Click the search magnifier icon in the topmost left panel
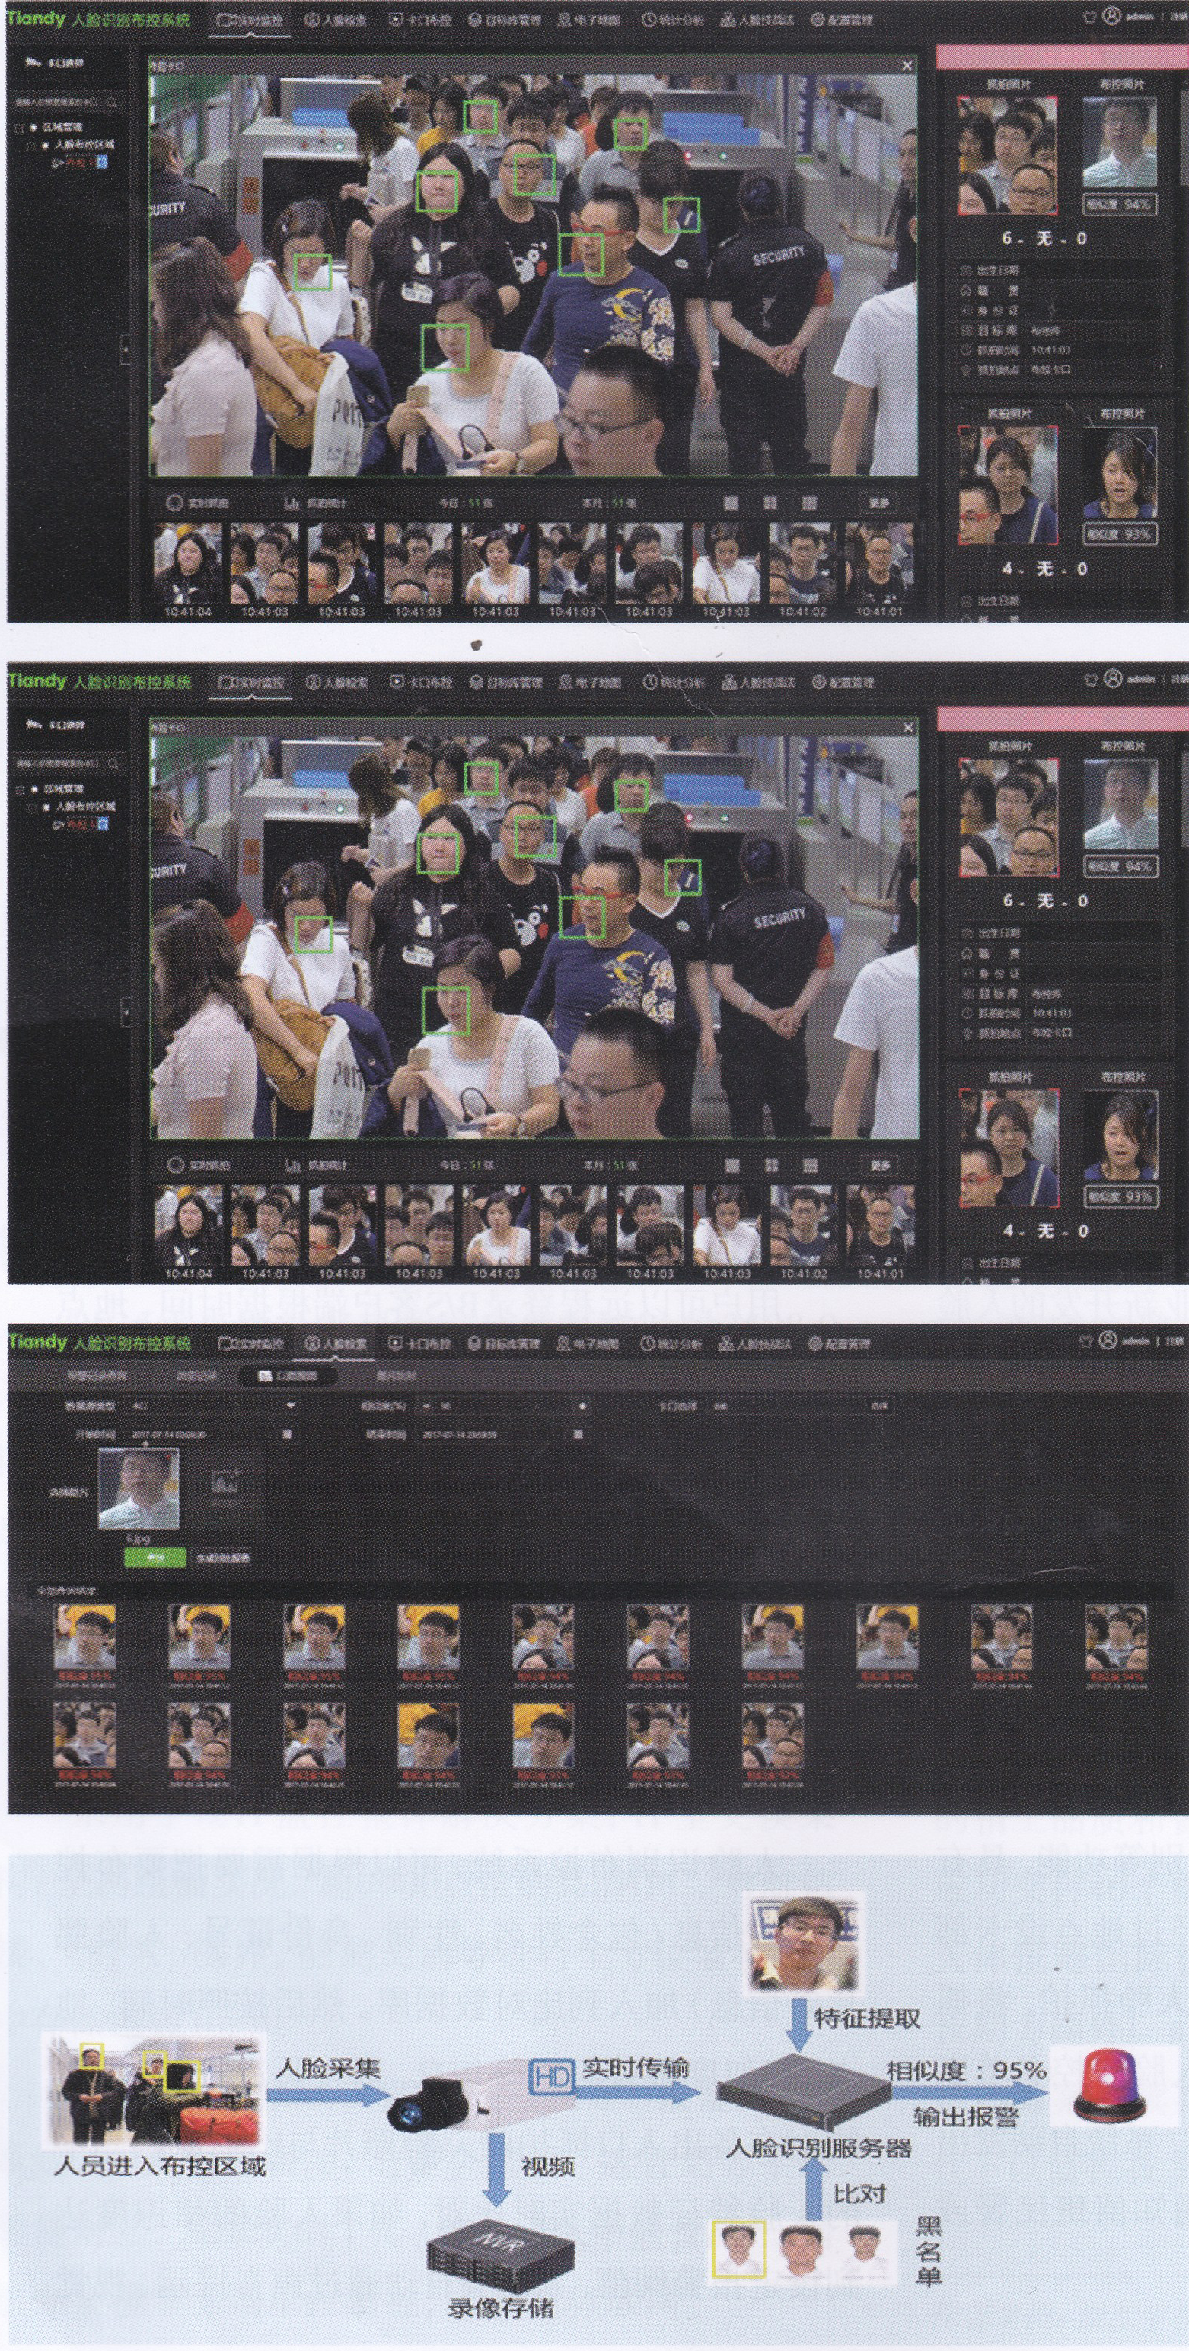This screenshot has height=2351, width=1189. click(x=112, y=101)
